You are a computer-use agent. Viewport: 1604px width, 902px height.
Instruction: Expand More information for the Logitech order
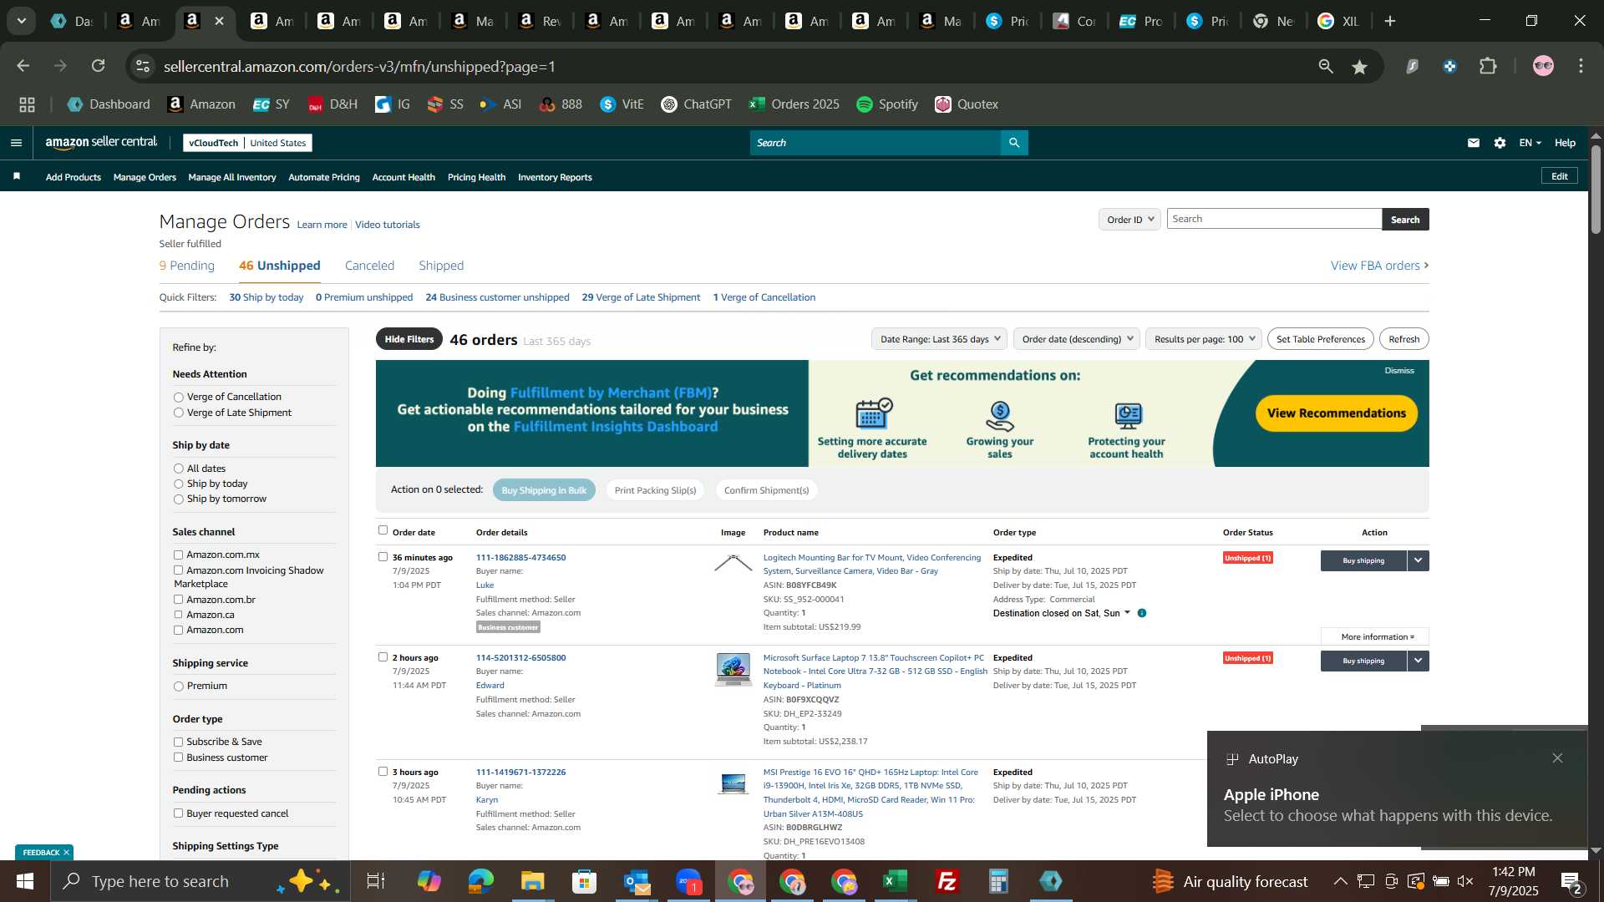(x=1375, y=636)
